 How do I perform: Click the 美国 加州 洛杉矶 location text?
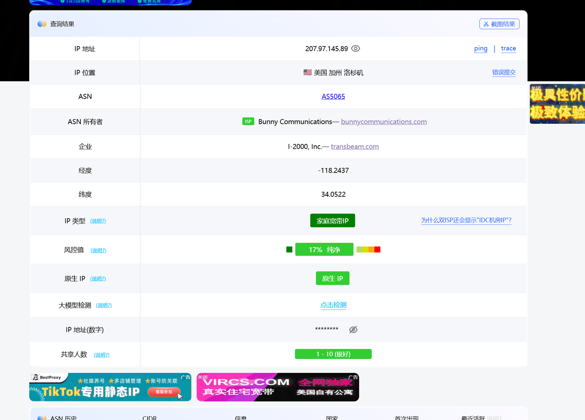click(339, 72)
